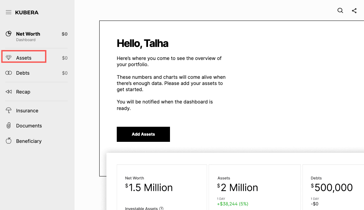Click the KUBERA logo

pyautogui.click(x=26, y=12)
